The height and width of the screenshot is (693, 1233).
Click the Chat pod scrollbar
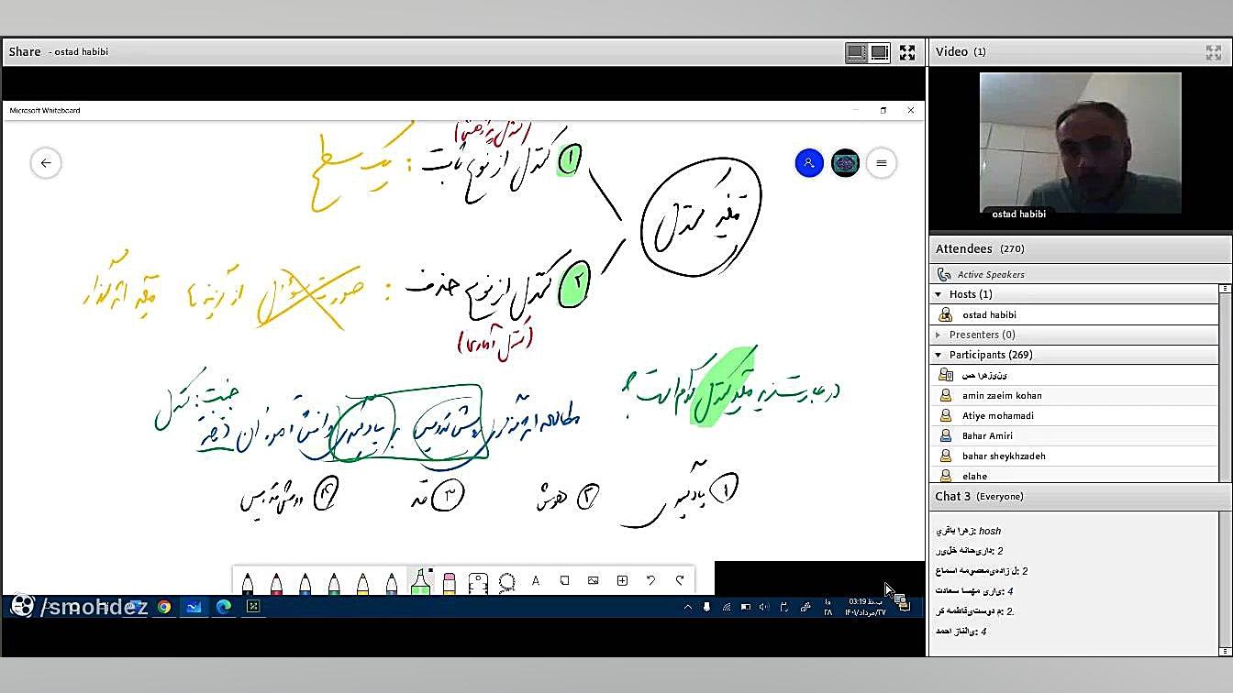(x=1225, y=582)
